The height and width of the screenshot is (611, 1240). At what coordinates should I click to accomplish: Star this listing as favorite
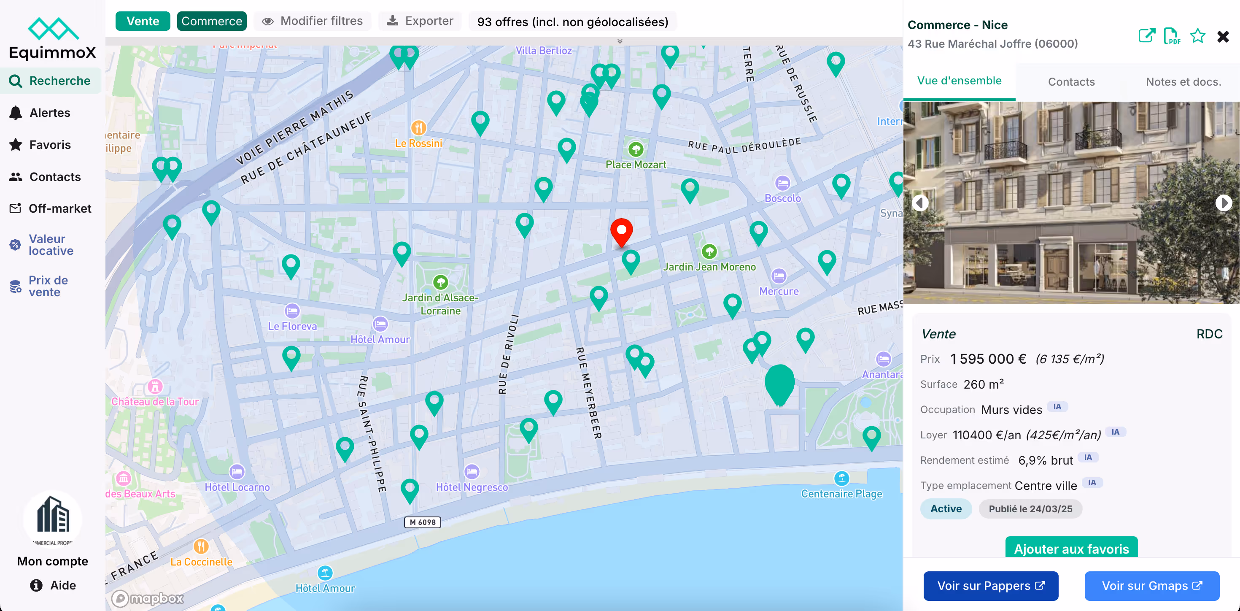(x=1198, y=36)
